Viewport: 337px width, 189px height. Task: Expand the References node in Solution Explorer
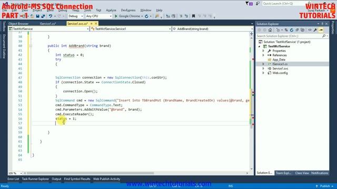tap(263, 55)
